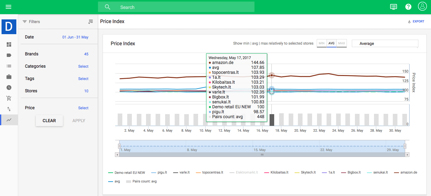Click the right handle of range navigator

405,146
